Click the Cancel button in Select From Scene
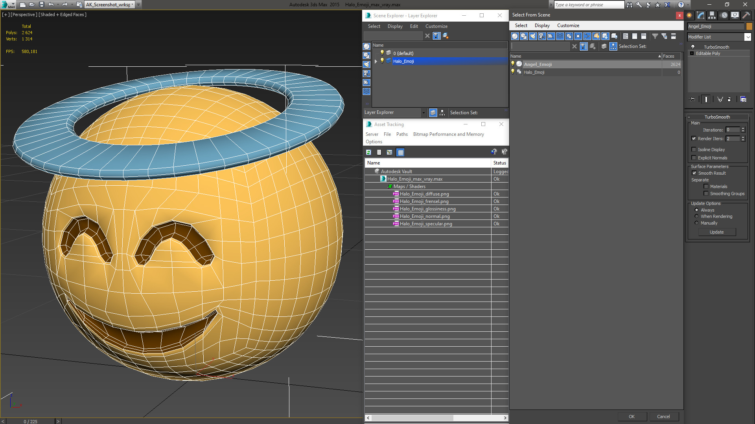This screenshot has width=755, height=424. click(x=663, y=417)
